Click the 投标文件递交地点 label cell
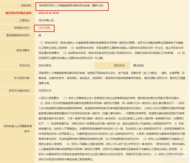This screenshot has width=191, height=163. tap(21, 91)
